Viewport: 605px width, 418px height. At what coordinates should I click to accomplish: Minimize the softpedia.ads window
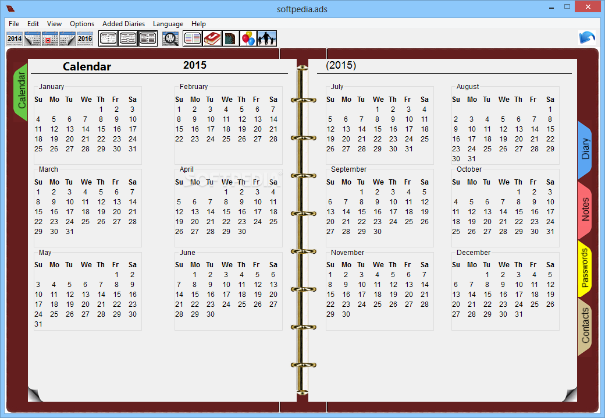click(551, 7)
